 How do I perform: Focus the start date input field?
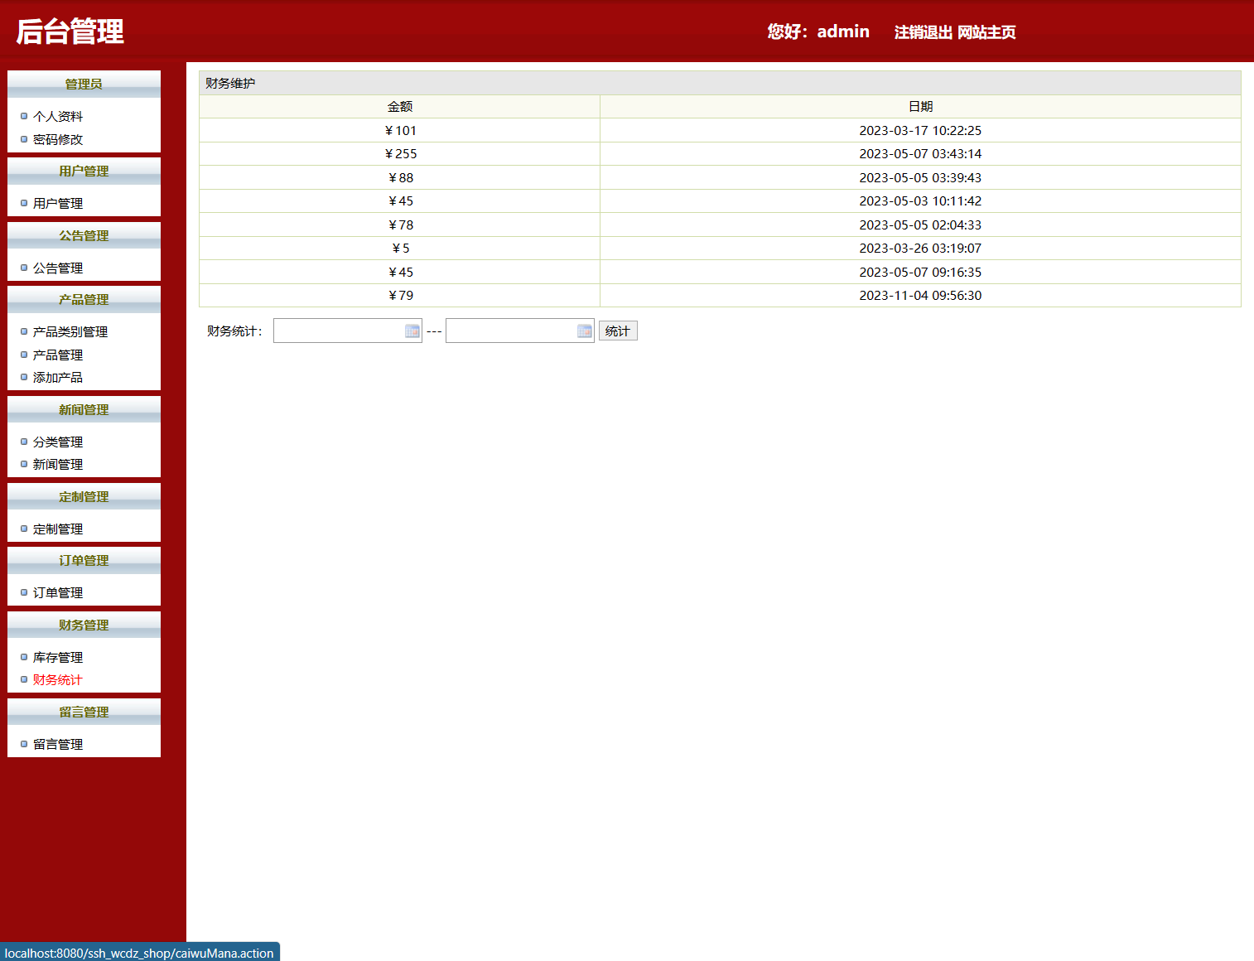coord(348,331)
